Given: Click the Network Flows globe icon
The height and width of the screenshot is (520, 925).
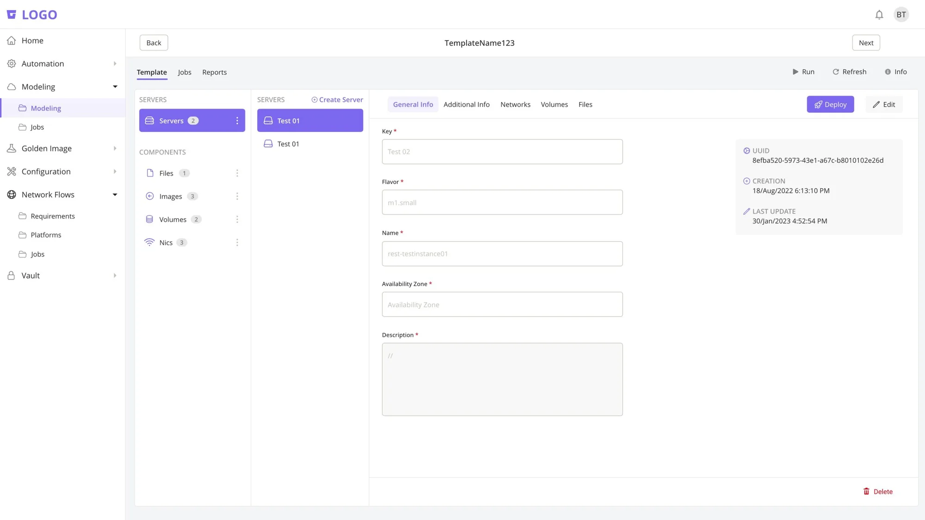Looking at the screenshot, I should (12, 195).
